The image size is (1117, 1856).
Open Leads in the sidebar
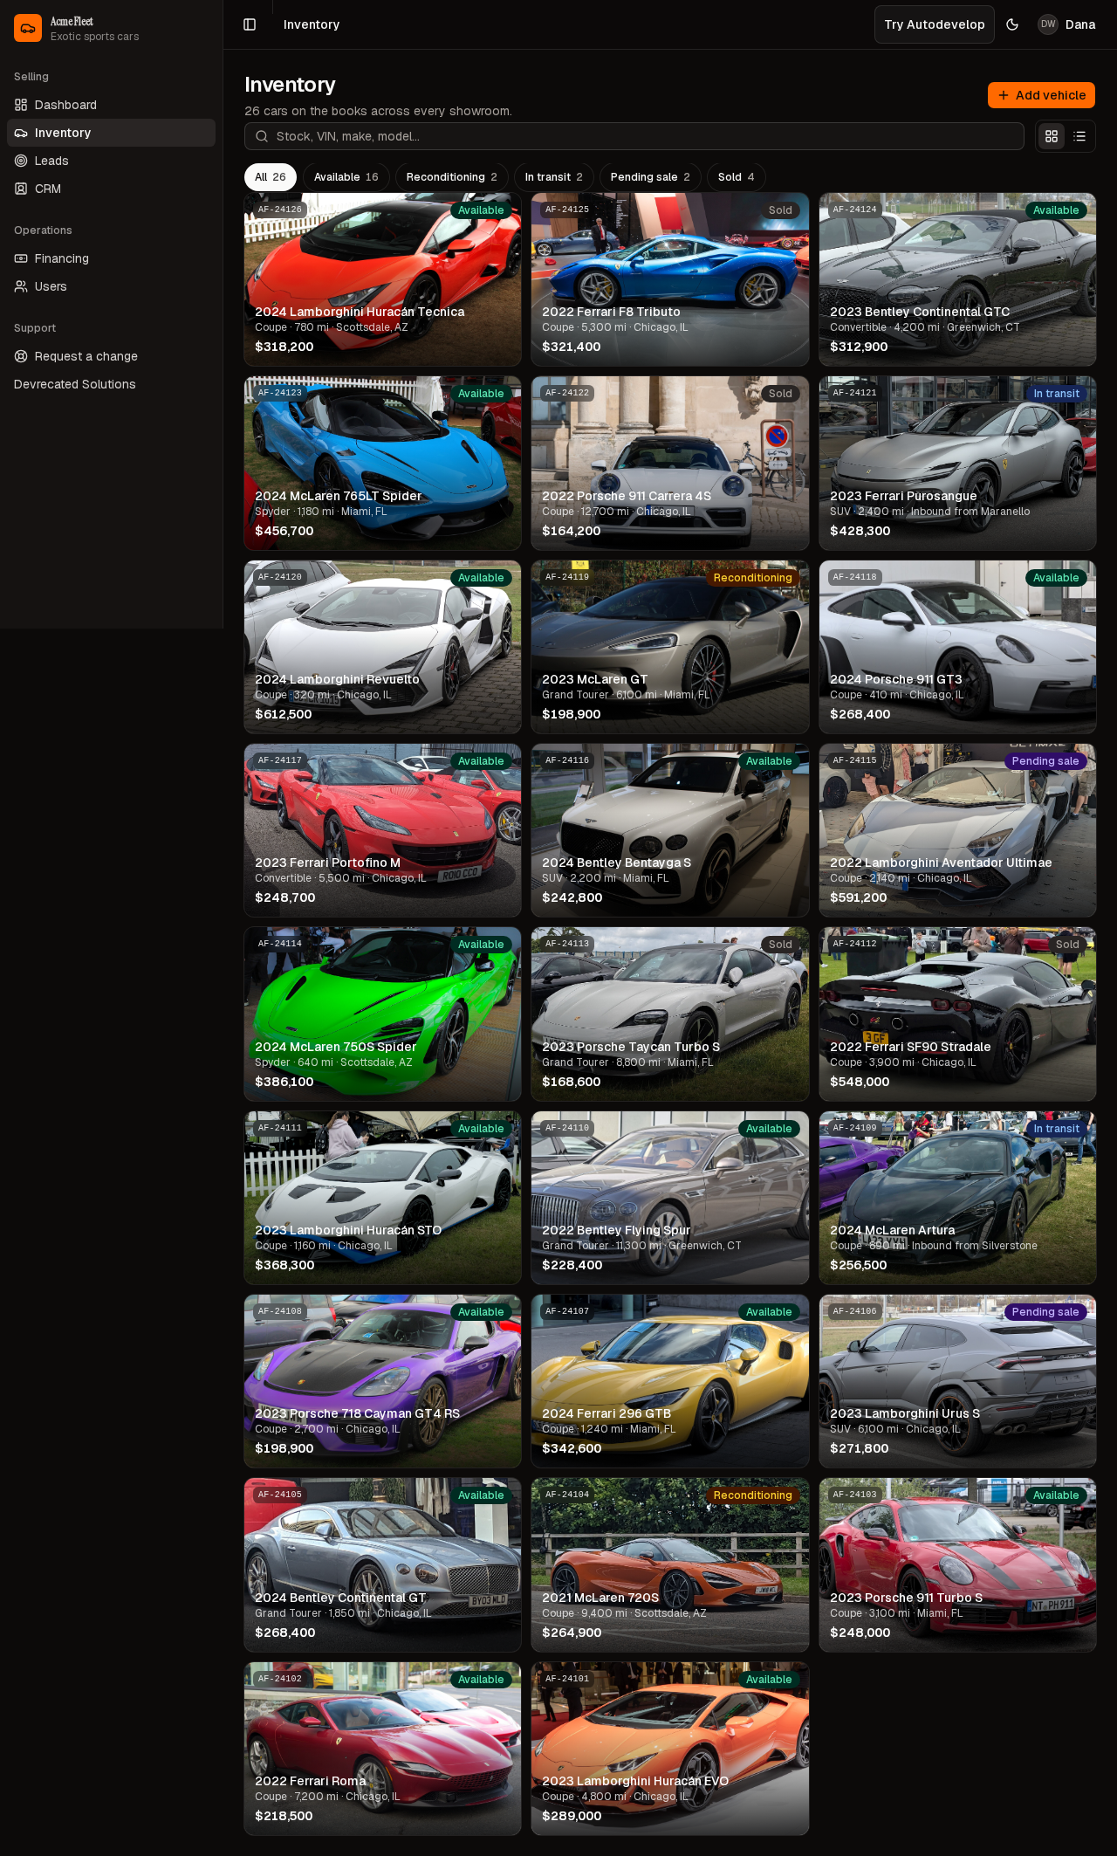[x=111, y=161]
